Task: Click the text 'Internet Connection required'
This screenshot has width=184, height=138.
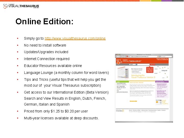Action: 47,59
